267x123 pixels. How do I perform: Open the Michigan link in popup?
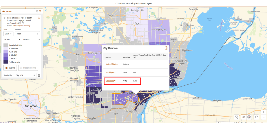pyautogui.click(x=110, y=72)
